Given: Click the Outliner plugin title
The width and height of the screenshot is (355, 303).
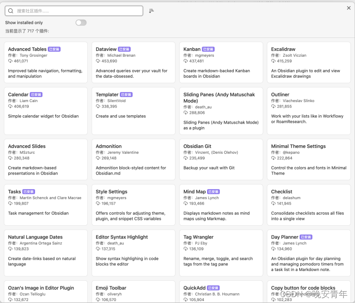Looking at the screenshot, I should coord(280,95).
